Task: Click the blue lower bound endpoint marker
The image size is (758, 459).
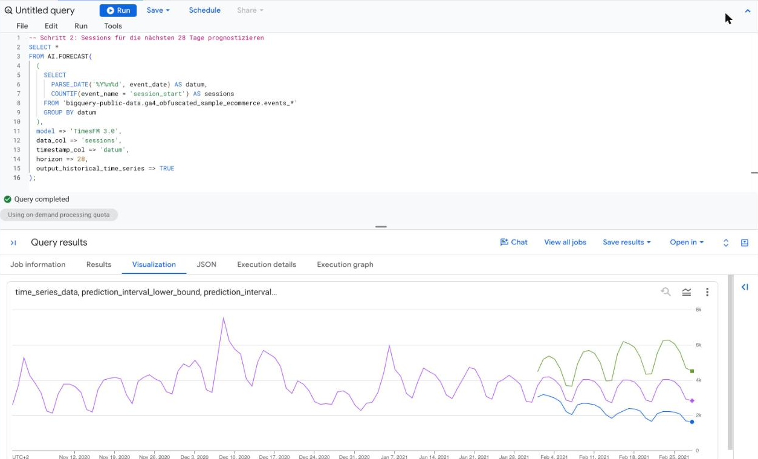Action: (x=692, y=422)
